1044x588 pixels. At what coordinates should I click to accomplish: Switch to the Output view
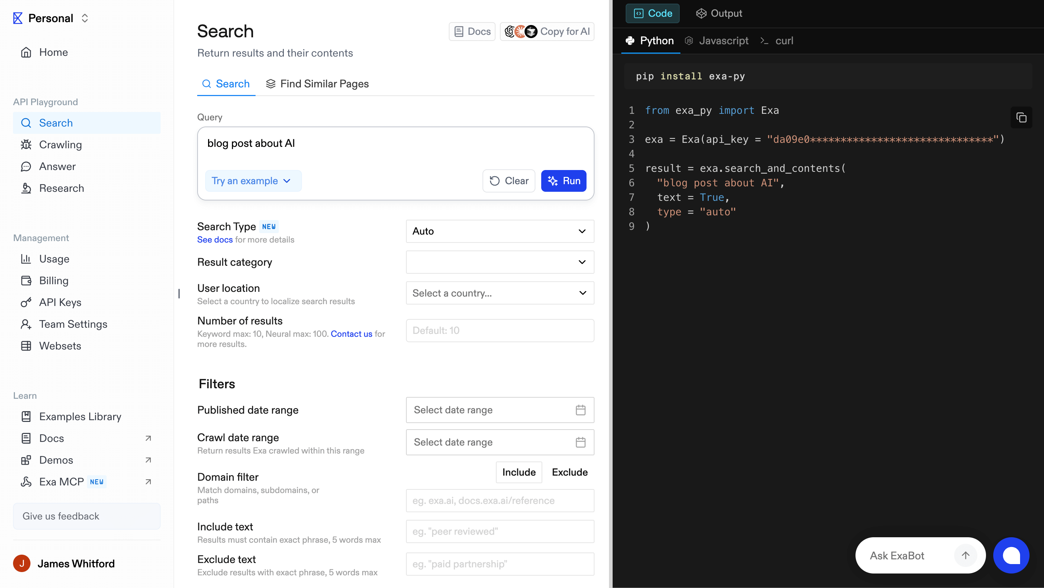(x=718, y=13)
